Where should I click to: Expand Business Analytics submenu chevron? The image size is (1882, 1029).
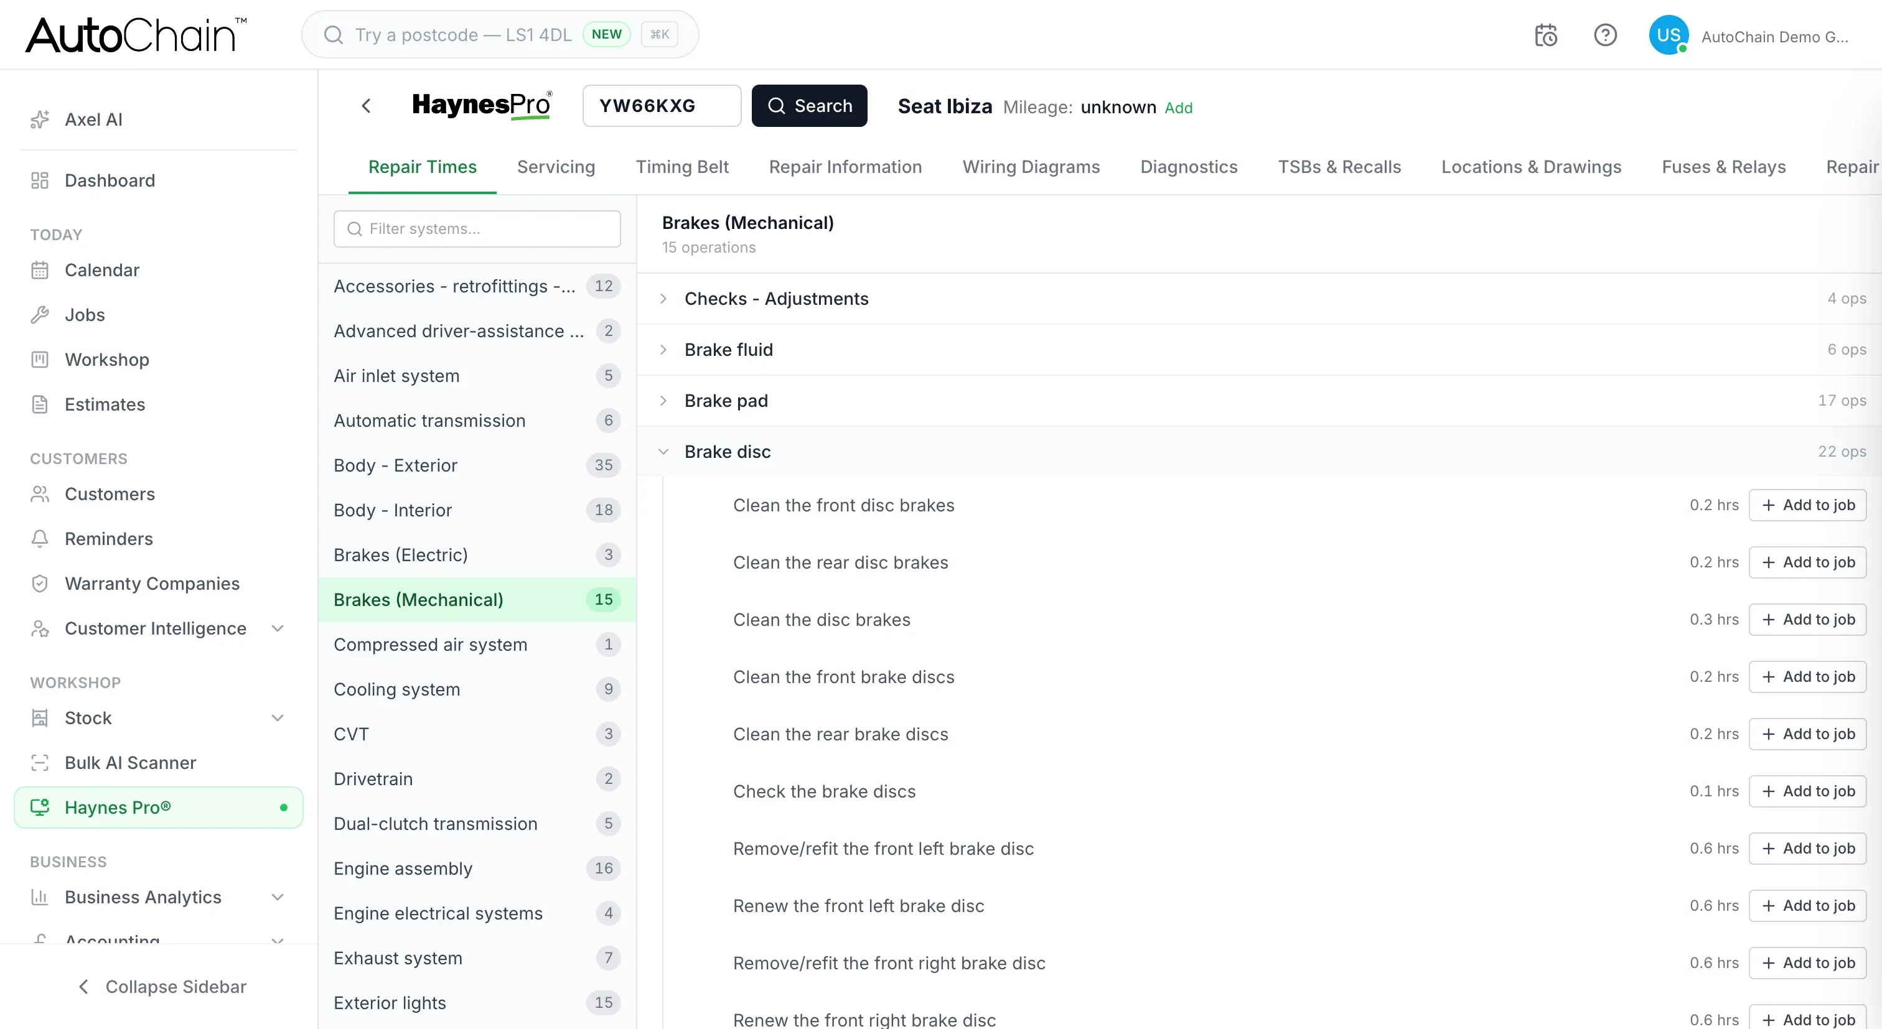point(278,897)
